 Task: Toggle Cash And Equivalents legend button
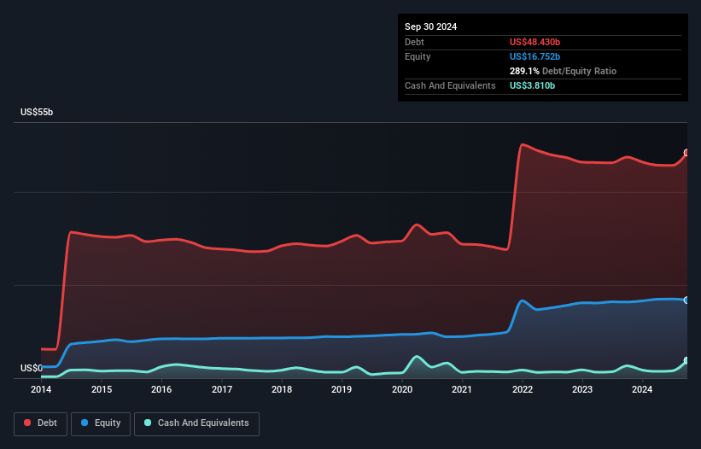point(196,423)
